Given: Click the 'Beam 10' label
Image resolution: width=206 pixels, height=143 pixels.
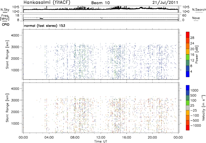Looking at the screenshot, I should 100,3.
